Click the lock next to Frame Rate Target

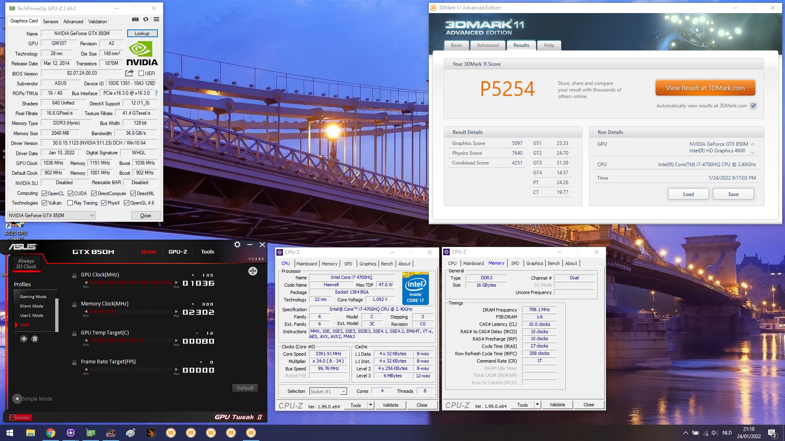pyautogui.click(x=74, y=362)
